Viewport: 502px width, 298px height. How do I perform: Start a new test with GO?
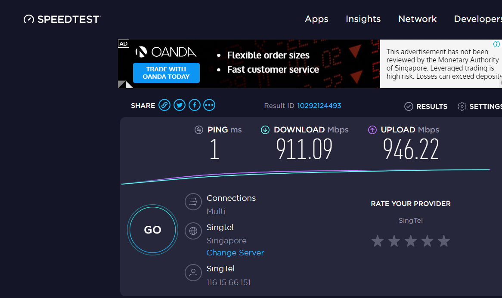(153, 230)
